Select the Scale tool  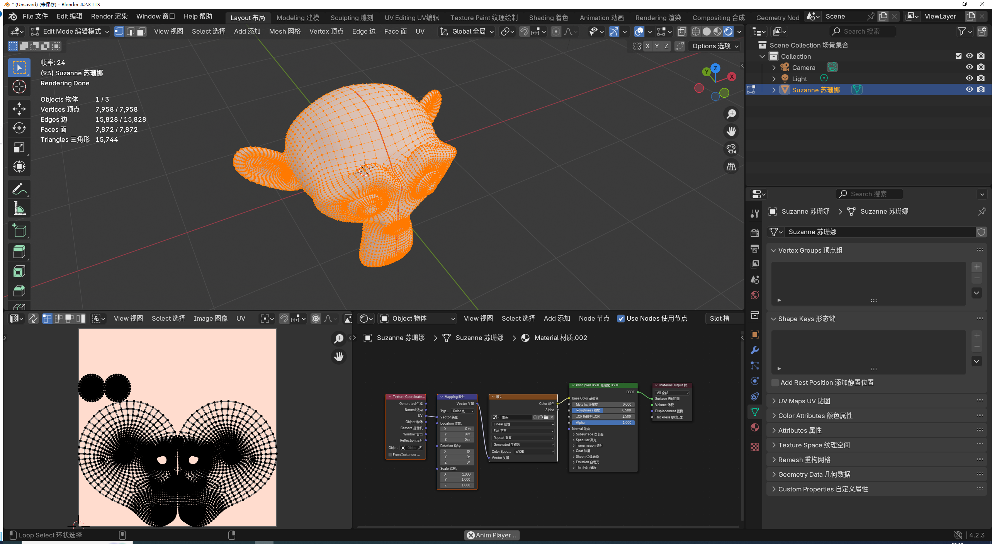(19, 148)
